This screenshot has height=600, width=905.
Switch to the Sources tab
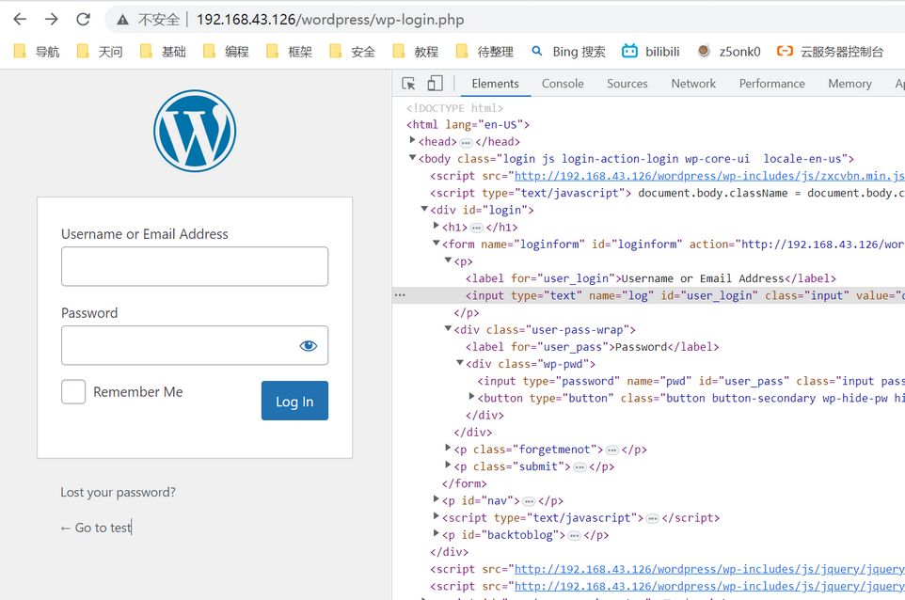627,84
